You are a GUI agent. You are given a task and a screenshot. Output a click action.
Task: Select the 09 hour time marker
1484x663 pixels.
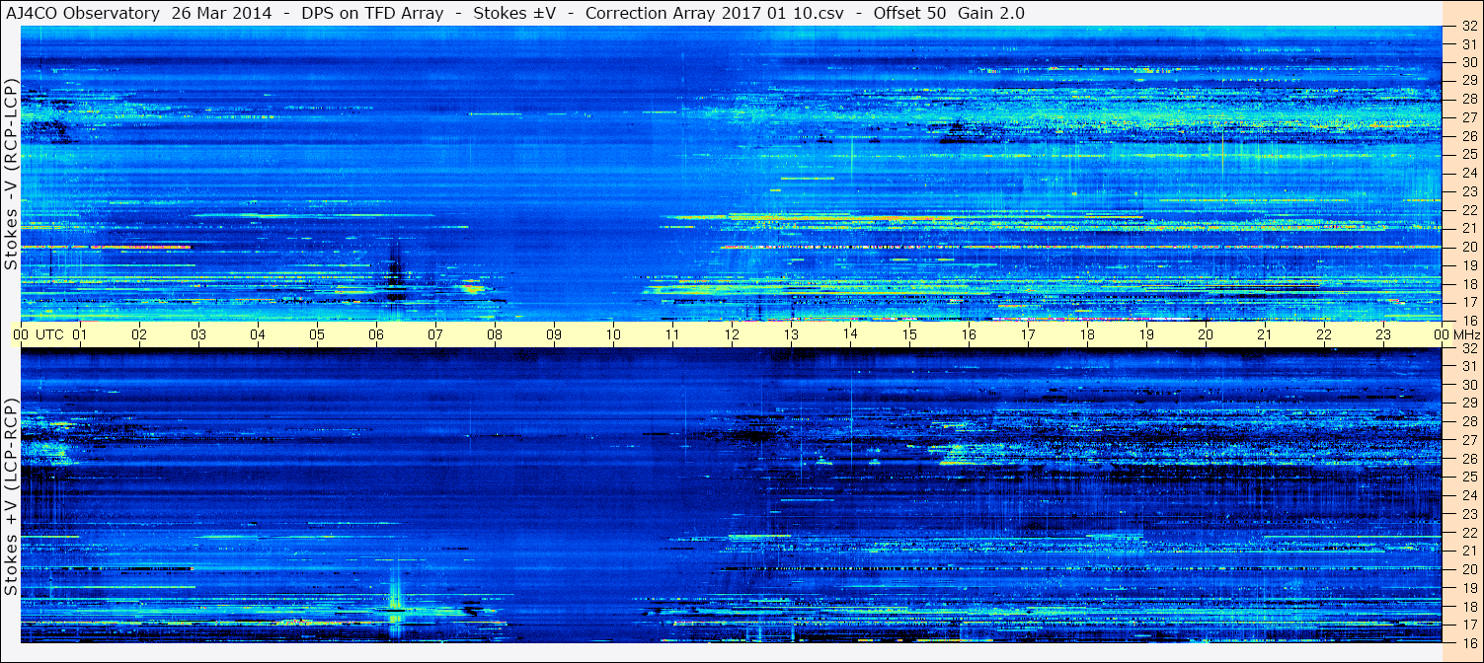[554, 334]
